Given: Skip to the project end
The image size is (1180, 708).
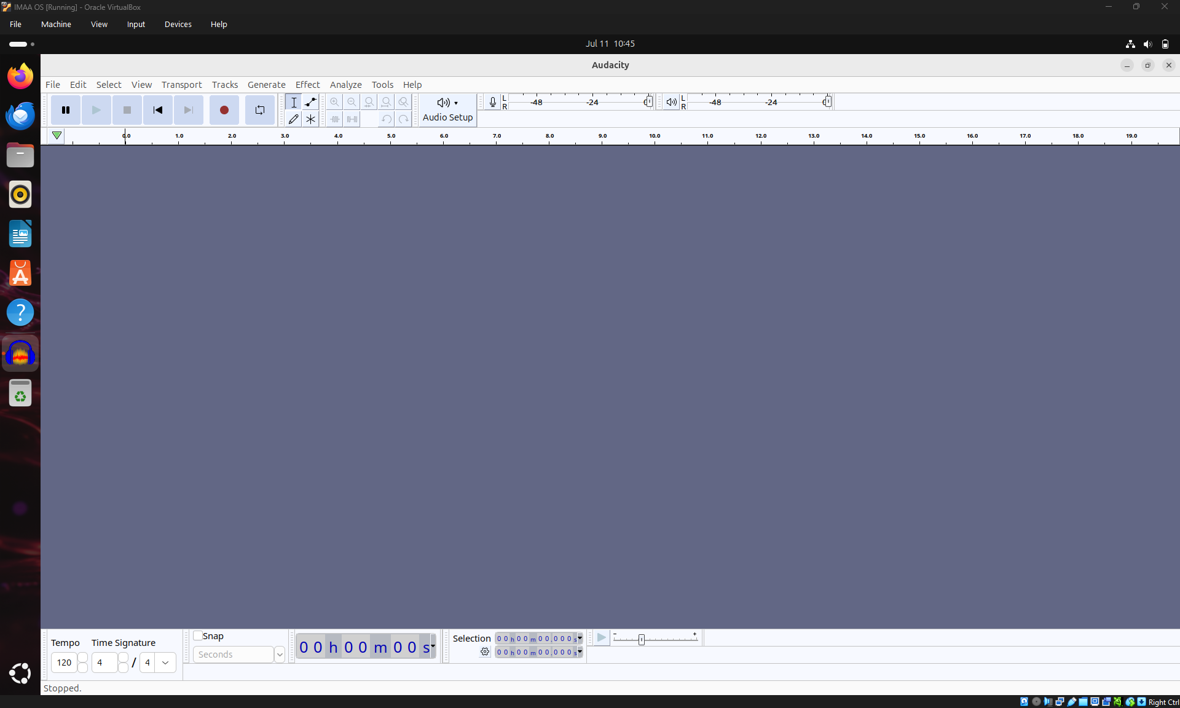Looking at the screenshot, I should click(189, 110).
